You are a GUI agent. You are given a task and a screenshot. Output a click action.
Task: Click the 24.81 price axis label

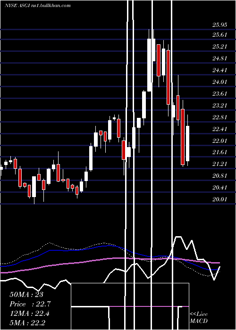[x=220, y=58]
